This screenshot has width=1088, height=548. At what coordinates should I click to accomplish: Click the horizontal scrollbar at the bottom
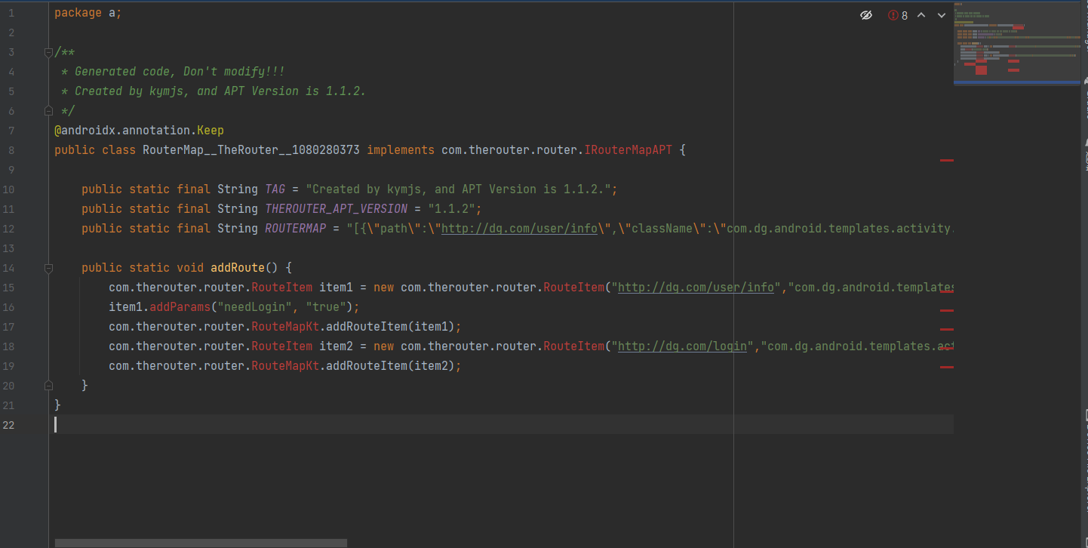tap(200, 542)
